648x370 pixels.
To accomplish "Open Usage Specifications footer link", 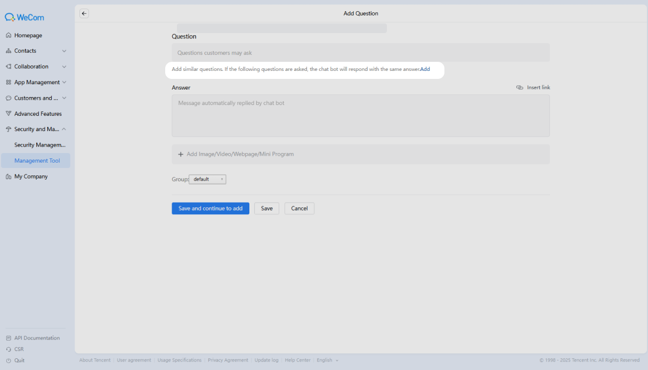I will [180, 360].
